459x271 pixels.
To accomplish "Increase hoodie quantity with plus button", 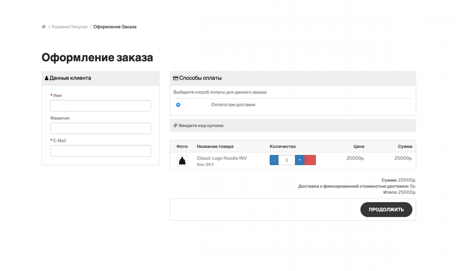I will pyautogui.click(x=299, y=160).
